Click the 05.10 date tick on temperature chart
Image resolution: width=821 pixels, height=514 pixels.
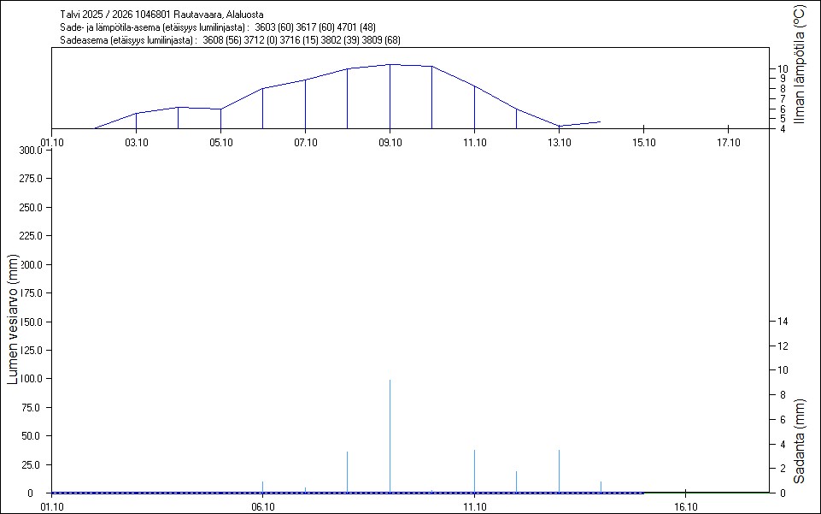220,142
